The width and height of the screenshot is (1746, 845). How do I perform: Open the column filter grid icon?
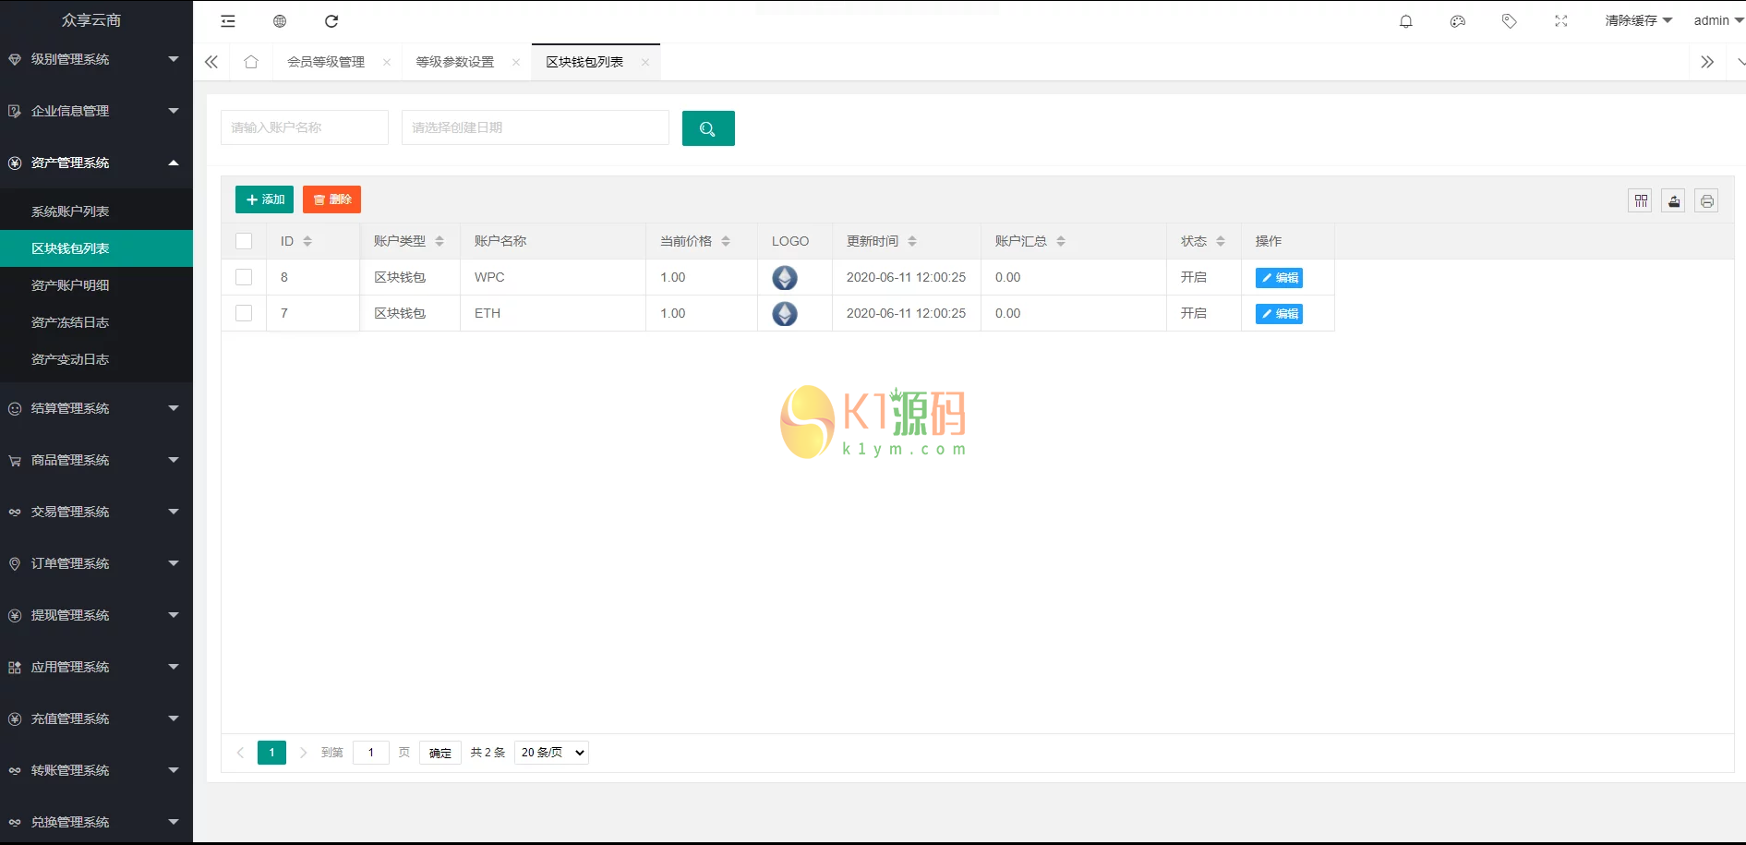(1640, 200)
